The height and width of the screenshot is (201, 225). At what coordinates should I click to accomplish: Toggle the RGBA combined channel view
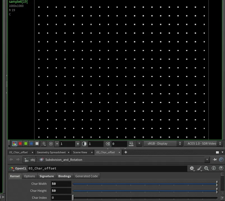pos(15,143)
